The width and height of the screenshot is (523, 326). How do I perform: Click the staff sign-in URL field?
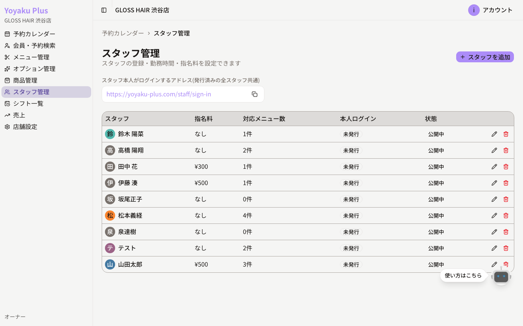(183, 94)
